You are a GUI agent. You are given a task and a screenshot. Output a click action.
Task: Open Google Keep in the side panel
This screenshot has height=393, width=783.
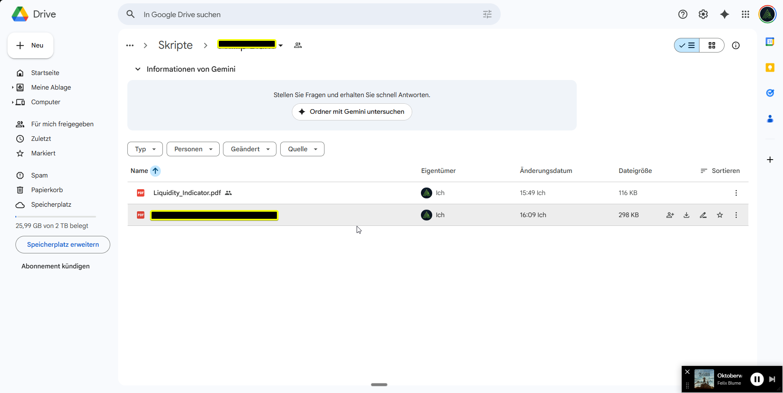pos(770,68)
